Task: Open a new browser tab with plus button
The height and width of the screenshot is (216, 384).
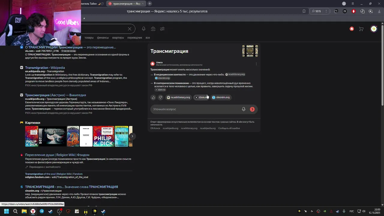Action: click(149, 4)
